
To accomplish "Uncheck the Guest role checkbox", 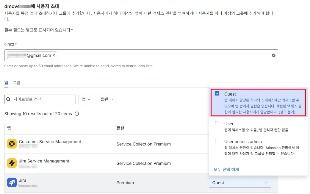I will click(217, 93).
